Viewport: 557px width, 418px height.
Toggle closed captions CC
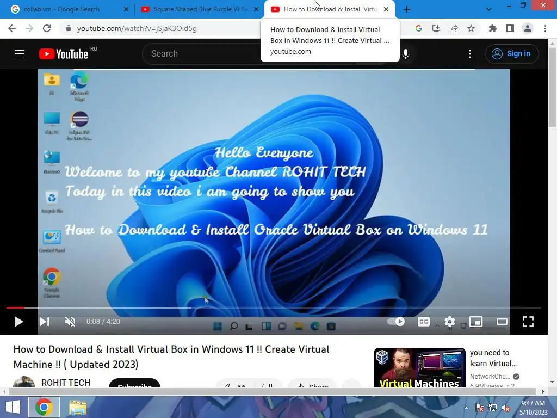coord(423,322)
